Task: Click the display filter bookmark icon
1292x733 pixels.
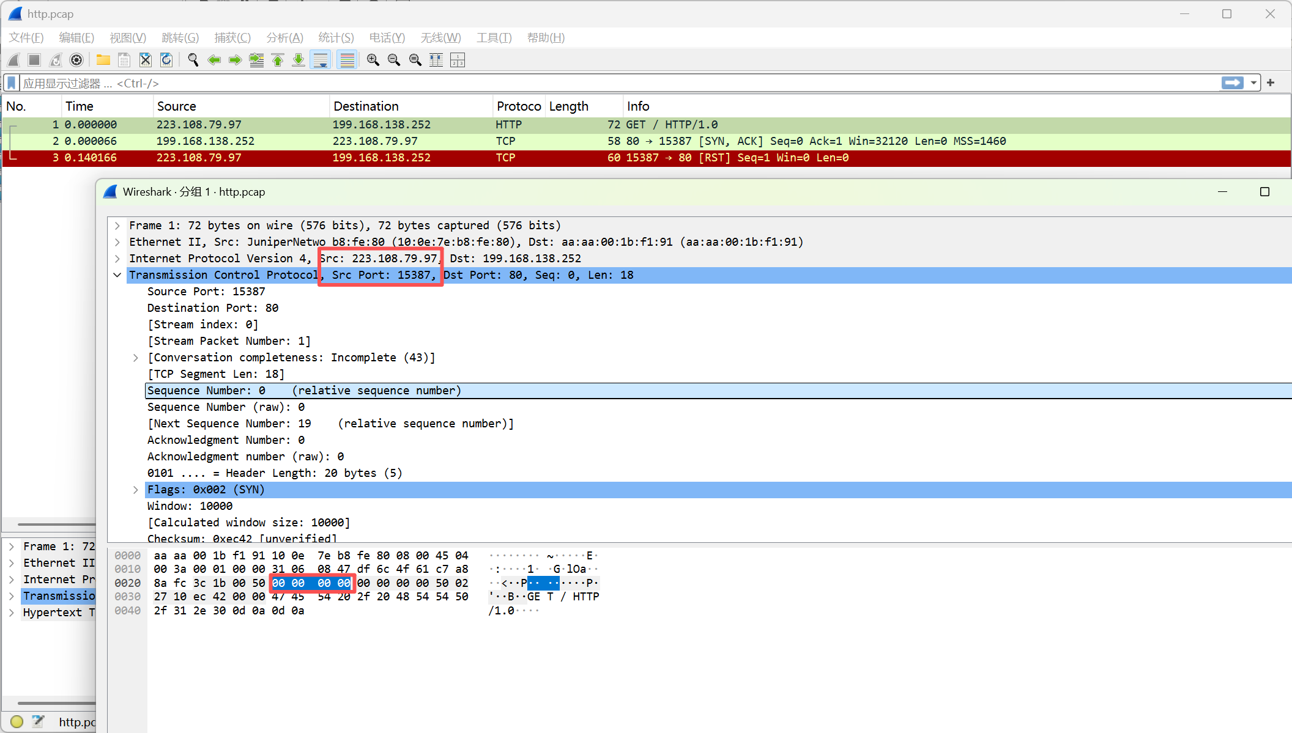Action: pyautogui.click(x=12, y=83)
